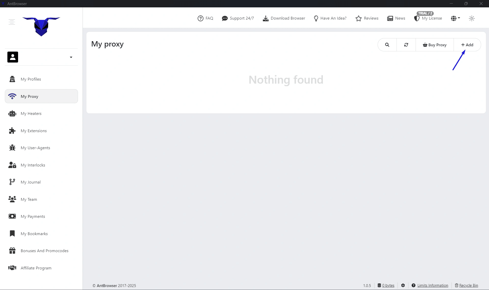Open My Journal
The height and width of the screenshot is (290, 489).
(41, 182)
